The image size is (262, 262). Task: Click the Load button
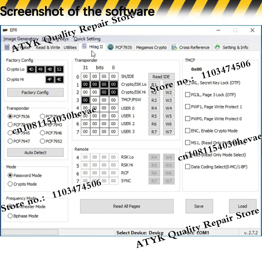[243, 206]
